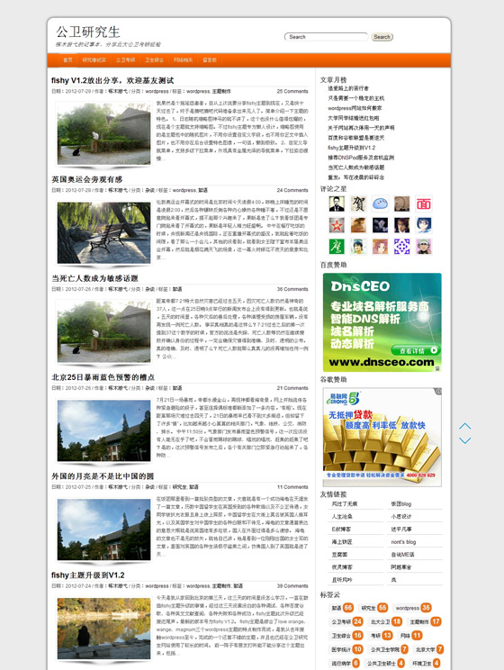Screen dimensions: 504x670
Task: Open 网络相关 in the navigation bar
Action: point(183,60)
